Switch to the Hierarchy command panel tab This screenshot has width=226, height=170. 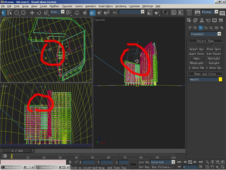pyautogui.click(x=202, y=20)
